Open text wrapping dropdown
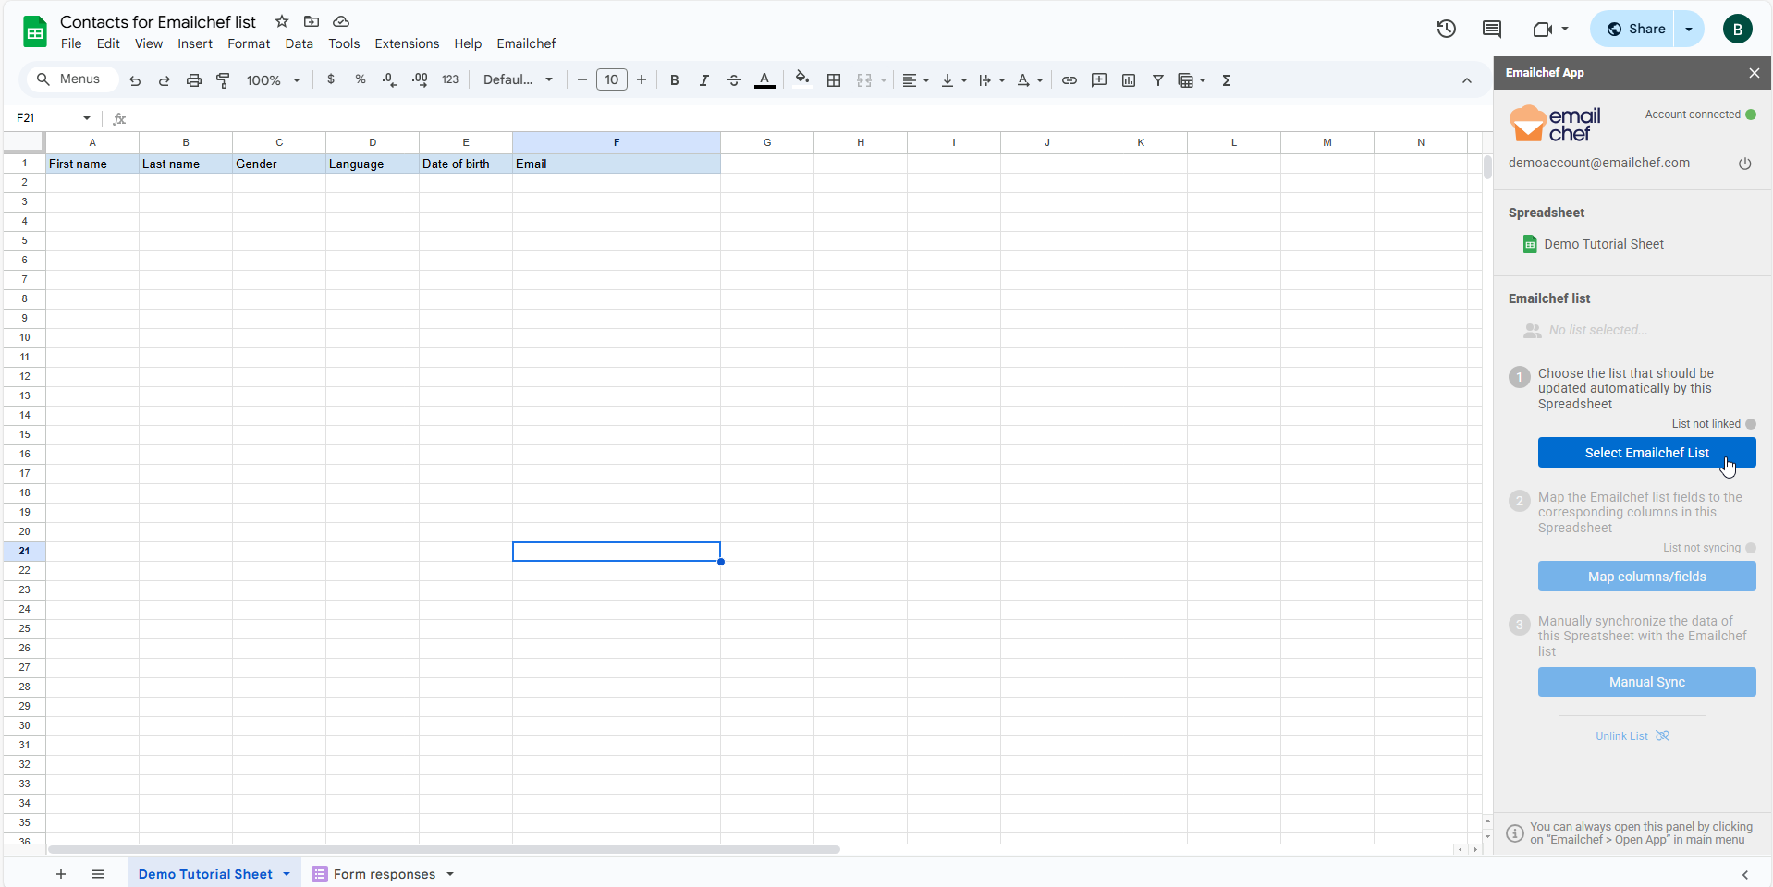Viewport: 1773px width, 887px height. (x=992, y=80)
